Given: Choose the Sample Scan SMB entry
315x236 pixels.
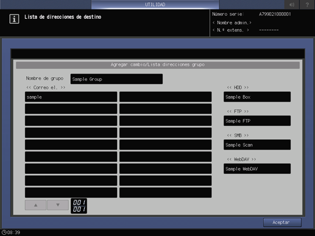Looking at the screenshot, I should pyautogui.click(x=257, y=145).
